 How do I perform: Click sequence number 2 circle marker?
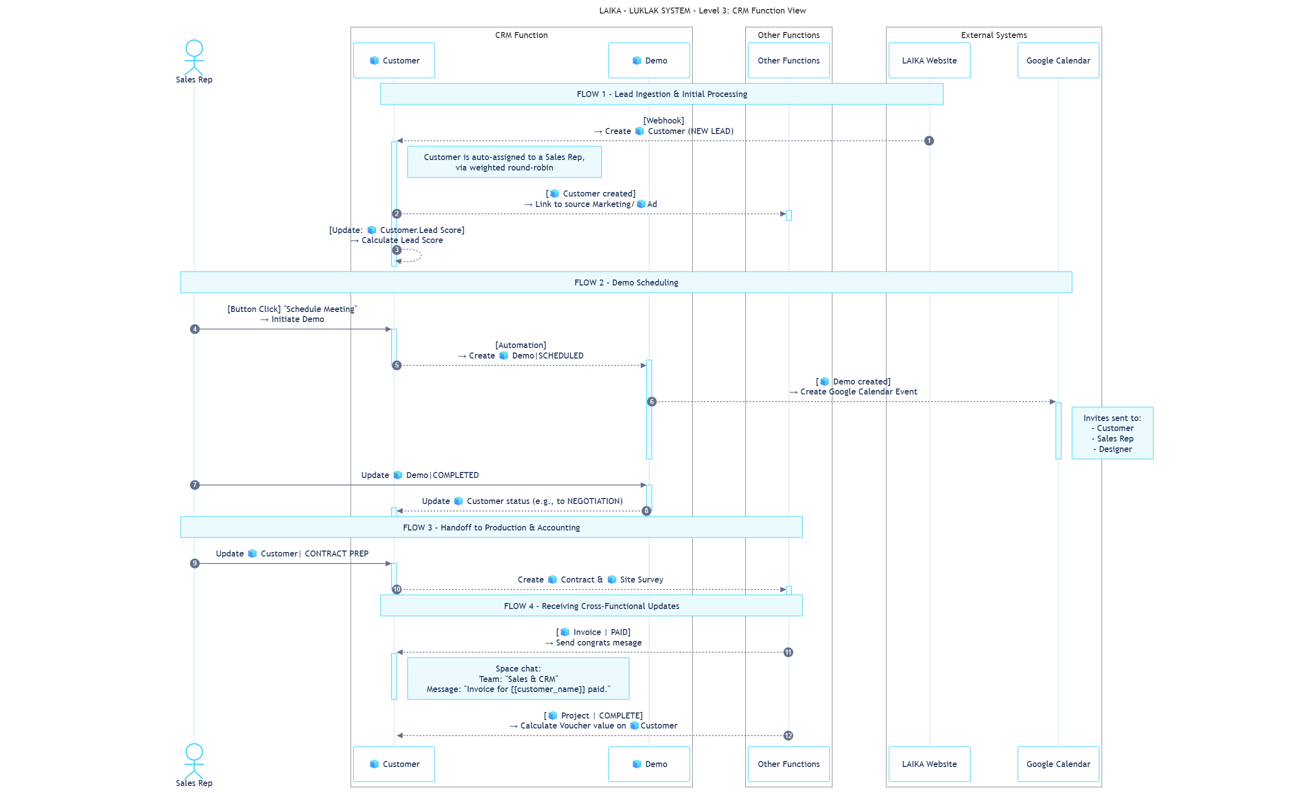[397, 213]
